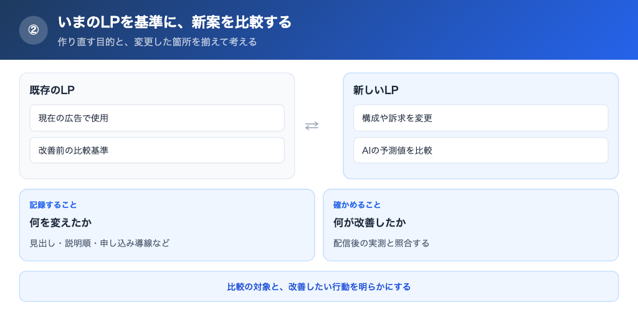Click text 配信後の実測と照合する
This screenshot has width=638, height=315.
tap(381, 243)
